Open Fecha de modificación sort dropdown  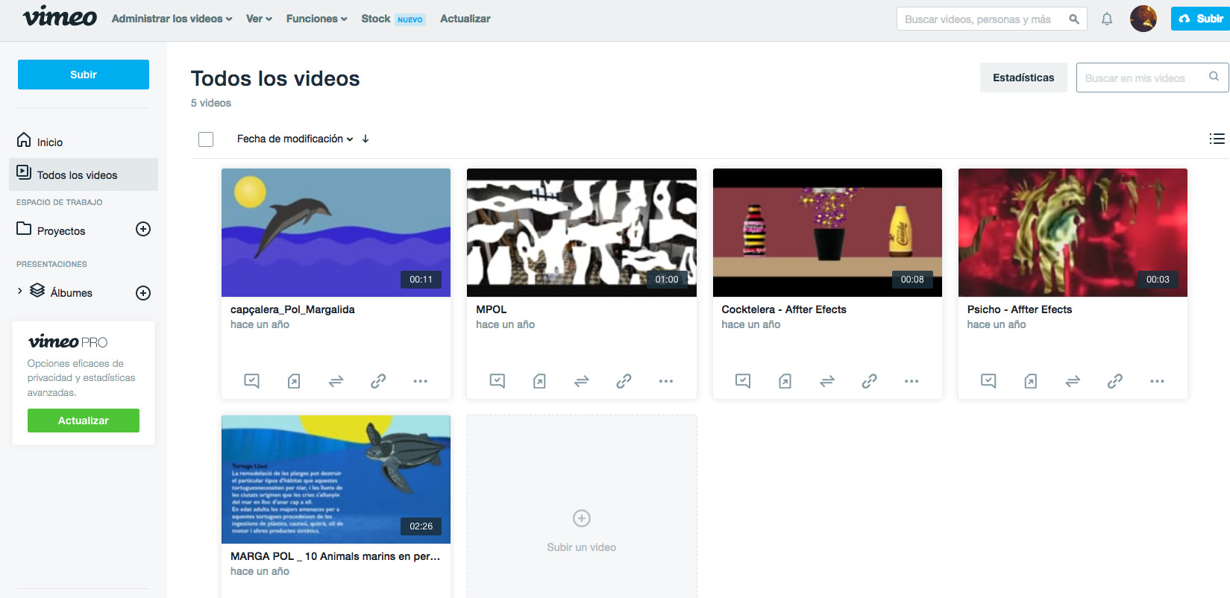tap(295, 139)
